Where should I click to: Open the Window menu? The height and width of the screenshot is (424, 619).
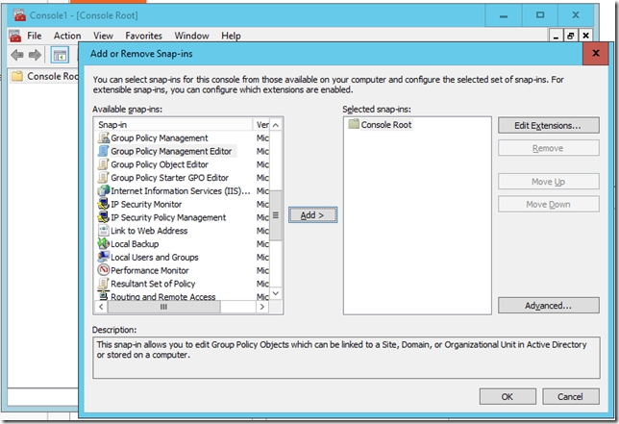[x=192, y=36]
